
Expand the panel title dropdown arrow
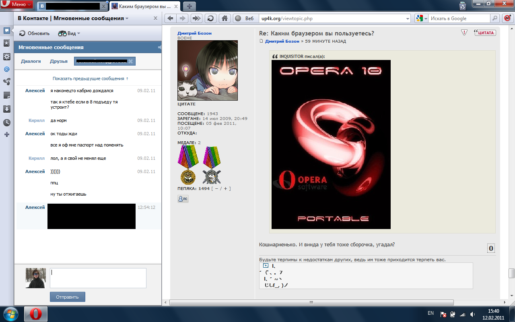coord(127,19)
